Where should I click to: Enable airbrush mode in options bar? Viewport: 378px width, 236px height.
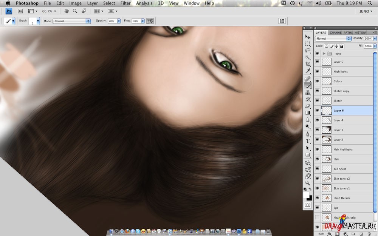pyautogui.click(x=150, y=21)
